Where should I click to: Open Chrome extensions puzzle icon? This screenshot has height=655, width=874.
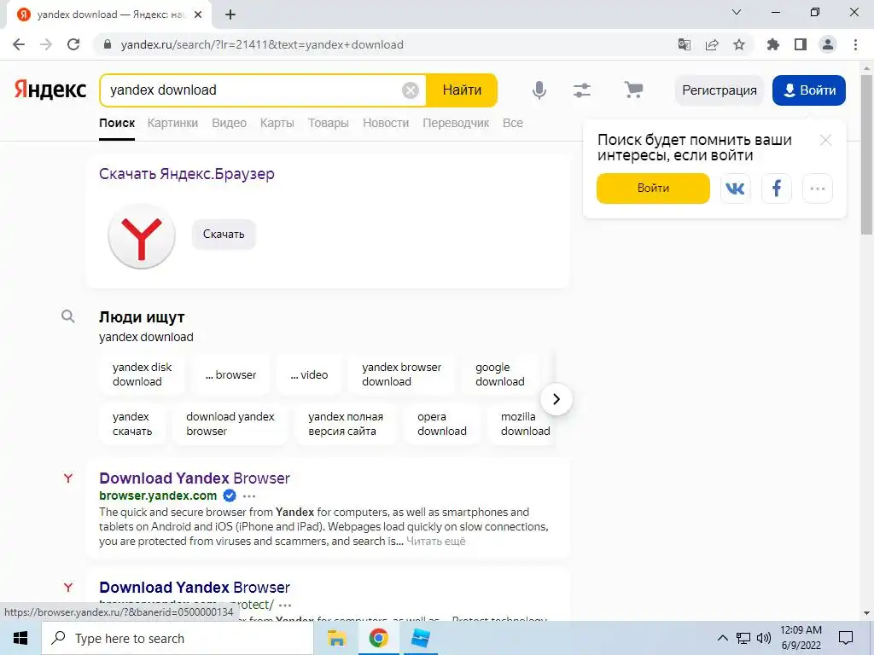click(772, 44)
